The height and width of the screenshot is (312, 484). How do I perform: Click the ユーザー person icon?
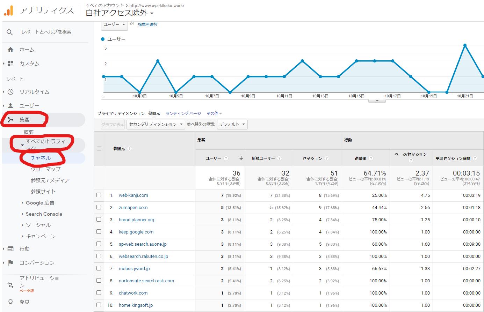pos(10,106)
